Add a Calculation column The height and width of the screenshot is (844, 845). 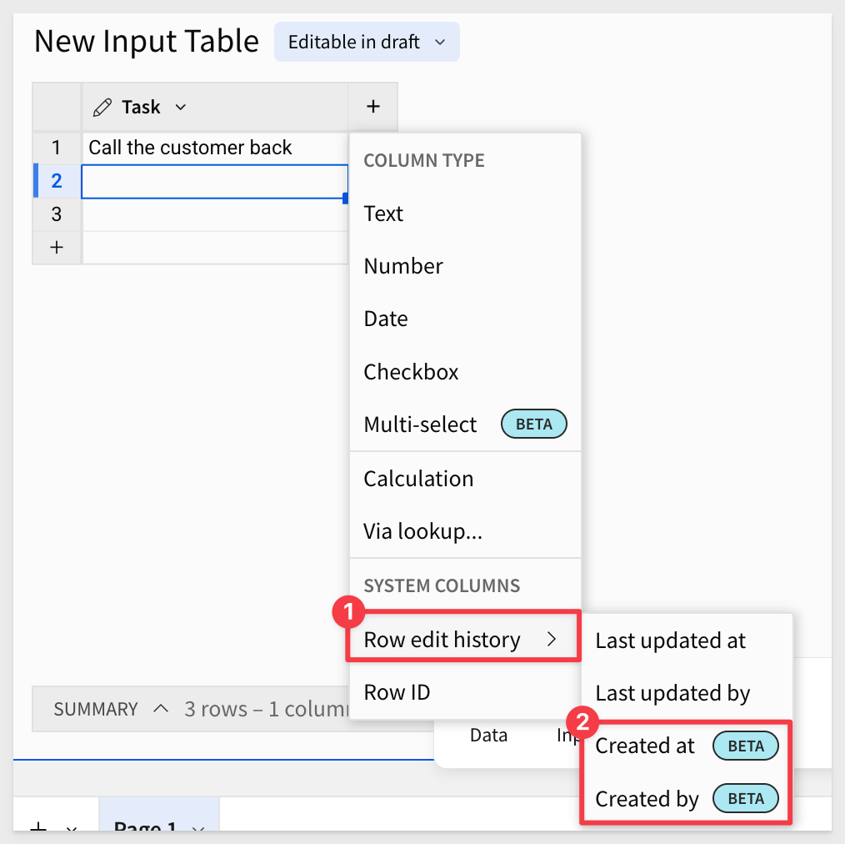(418, 479)
